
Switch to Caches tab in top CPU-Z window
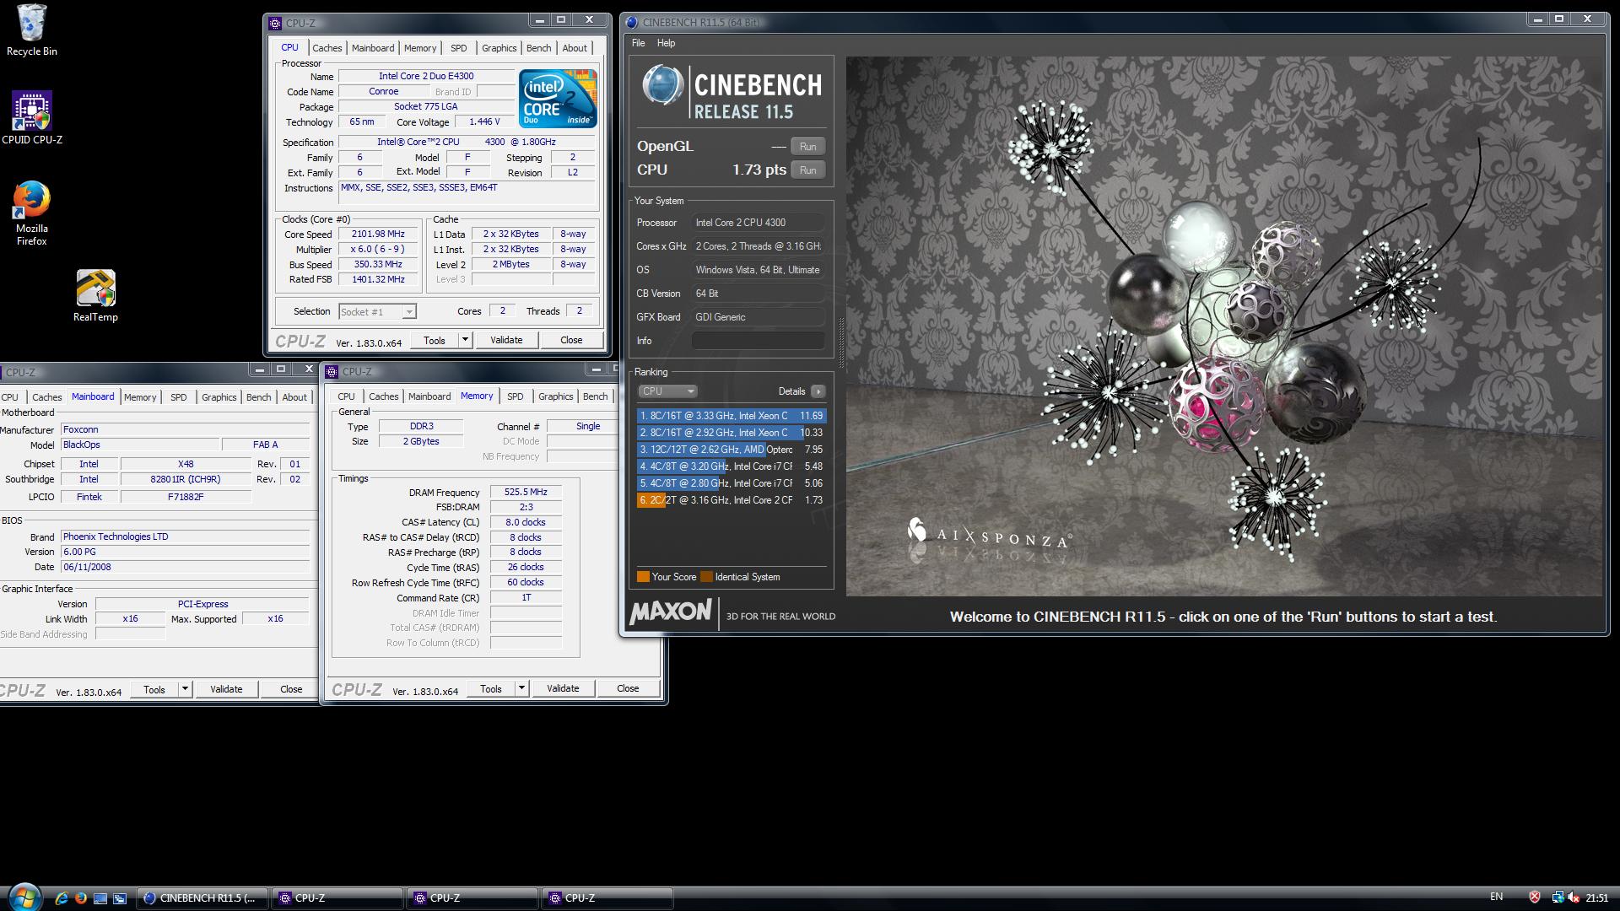[x=327, y=48]
